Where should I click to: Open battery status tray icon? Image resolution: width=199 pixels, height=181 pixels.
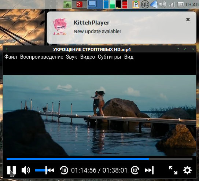181,4
